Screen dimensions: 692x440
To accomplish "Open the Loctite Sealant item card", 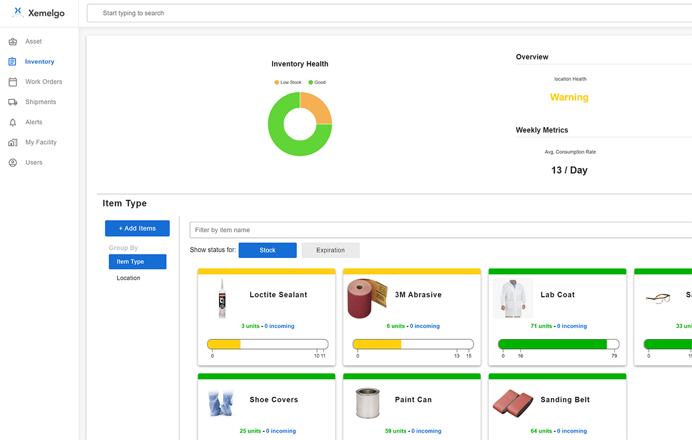I will 278,295.
